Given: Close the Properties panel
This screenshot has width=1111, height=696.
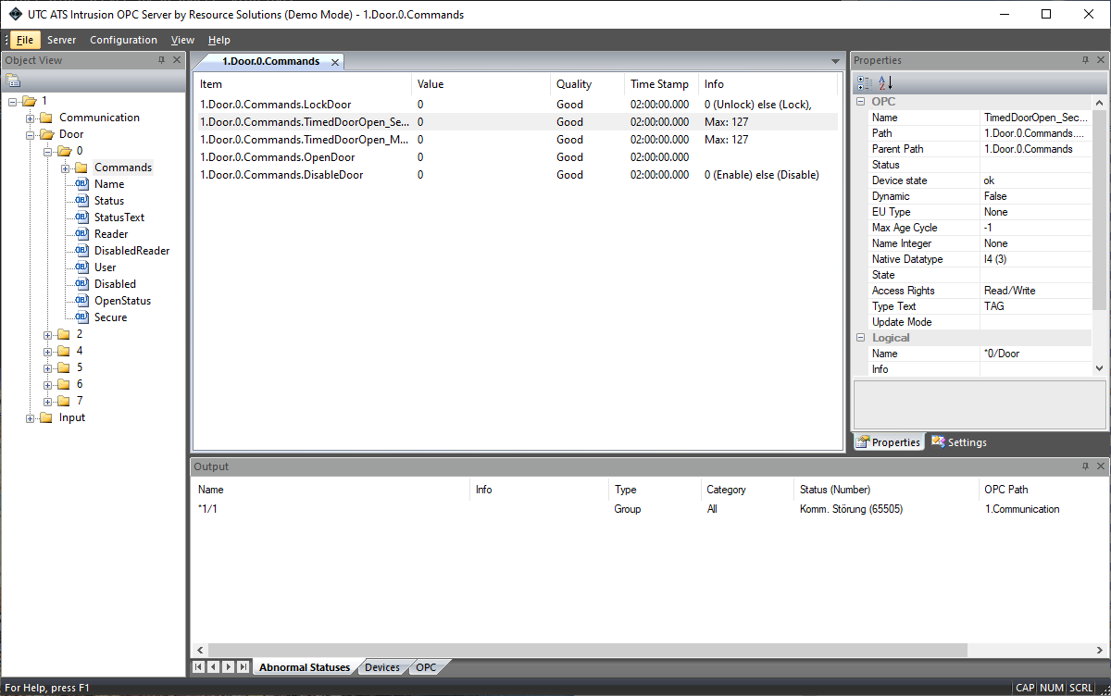Looking at the screenshot, I should pyautogui.click(x=1101, y=60).
